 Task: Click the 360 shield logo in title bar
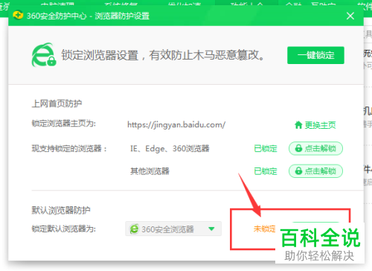coord(18,16)
